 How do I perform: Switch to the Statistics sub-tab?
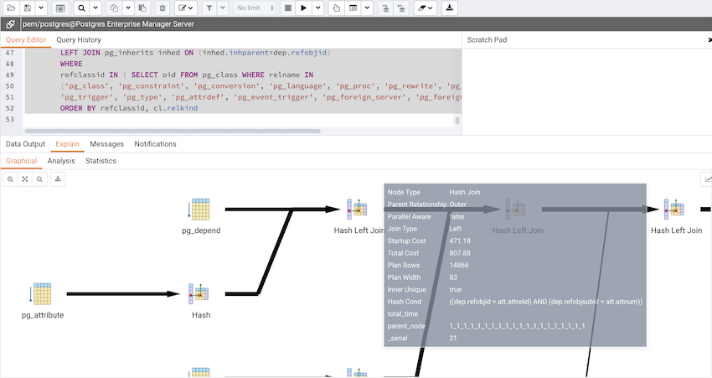pos(101,161)
